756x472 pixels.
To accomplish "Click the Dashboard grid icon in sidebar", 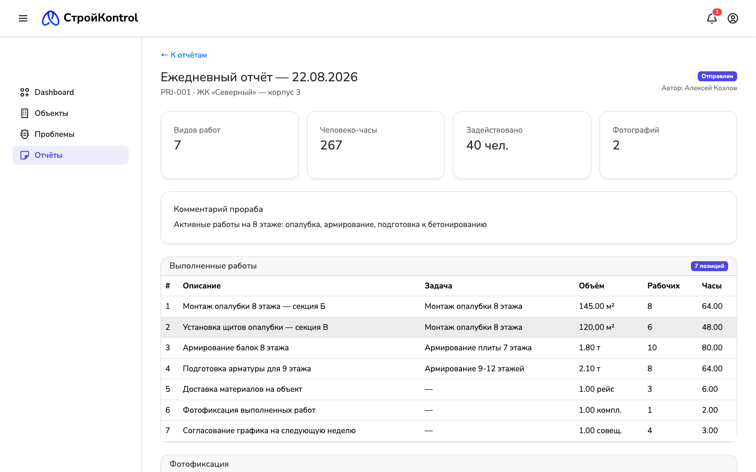I will click(25, 92).
